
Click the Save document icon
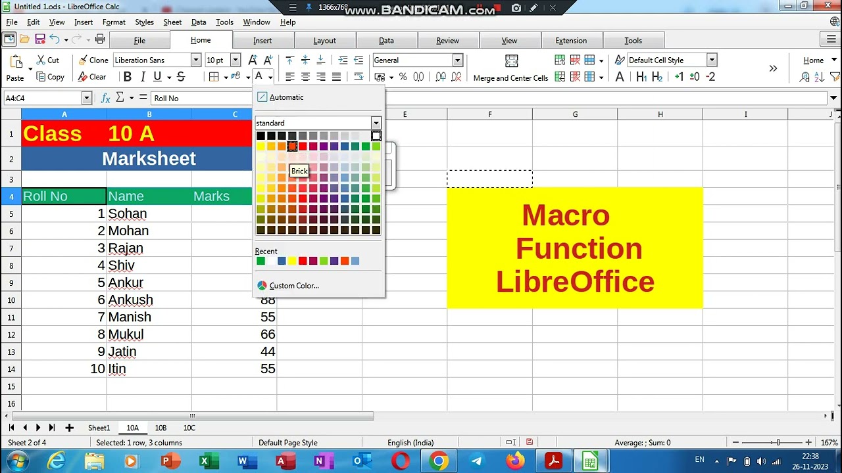(40, 39)
